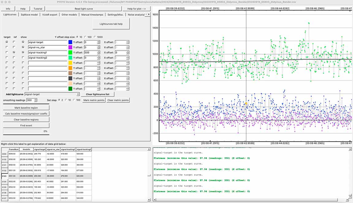The width and height of the screenshot is (353, 203).
Task: Click the orange color swatch
Action: tap(70, 68)
